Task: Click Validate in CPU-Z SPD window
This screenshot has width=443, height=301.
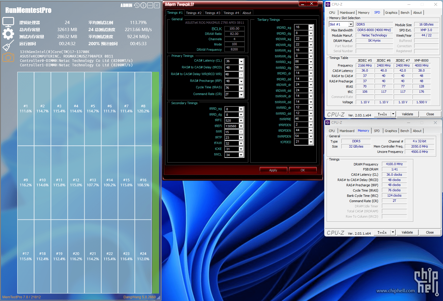Action: tap(407, 114)
